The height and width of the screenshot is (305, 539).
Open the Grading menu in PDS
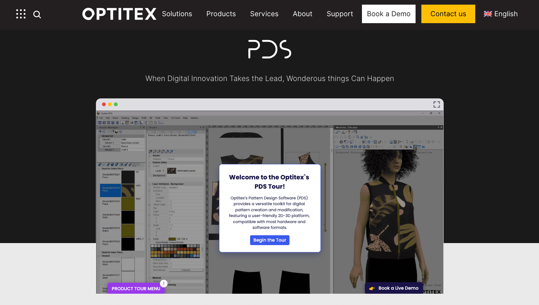click(125, 118)
